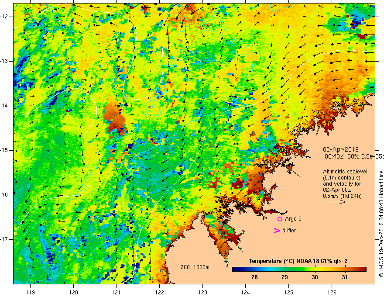Viewport: 384px width, 297px height.
Task: Click the 'drifter' legend label
Action: pyautogui.click(x=289, y=231)
